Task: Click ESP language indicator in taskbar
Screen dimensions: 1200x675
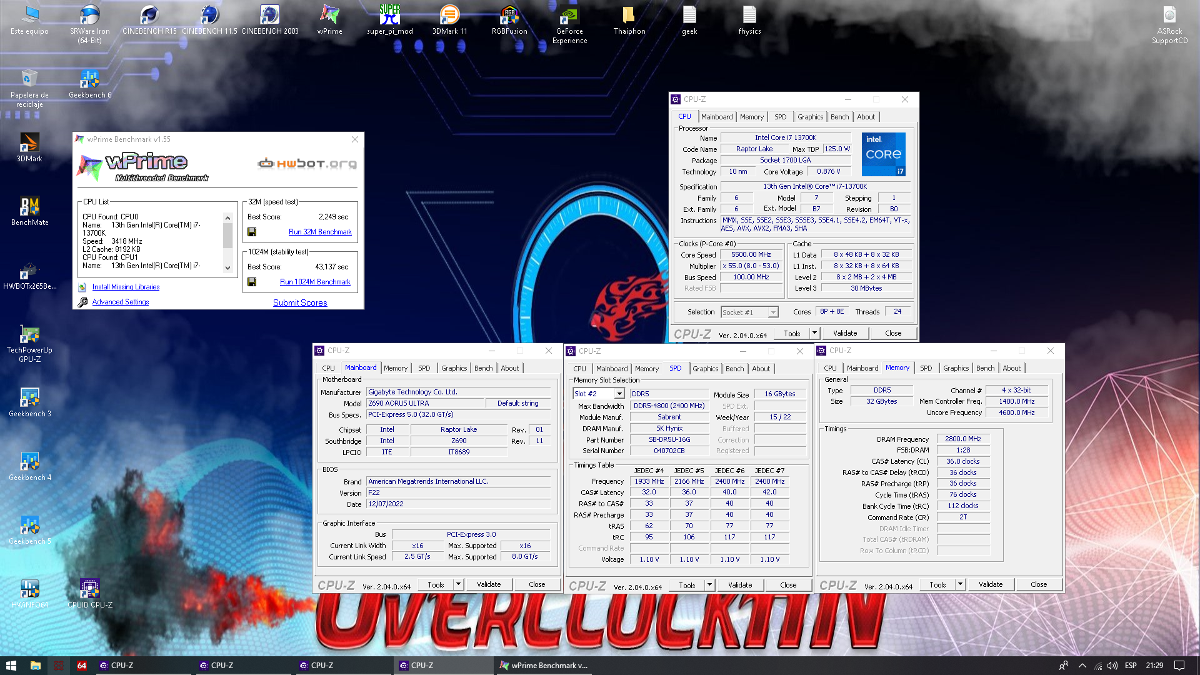Action: tap(1130, 666)
